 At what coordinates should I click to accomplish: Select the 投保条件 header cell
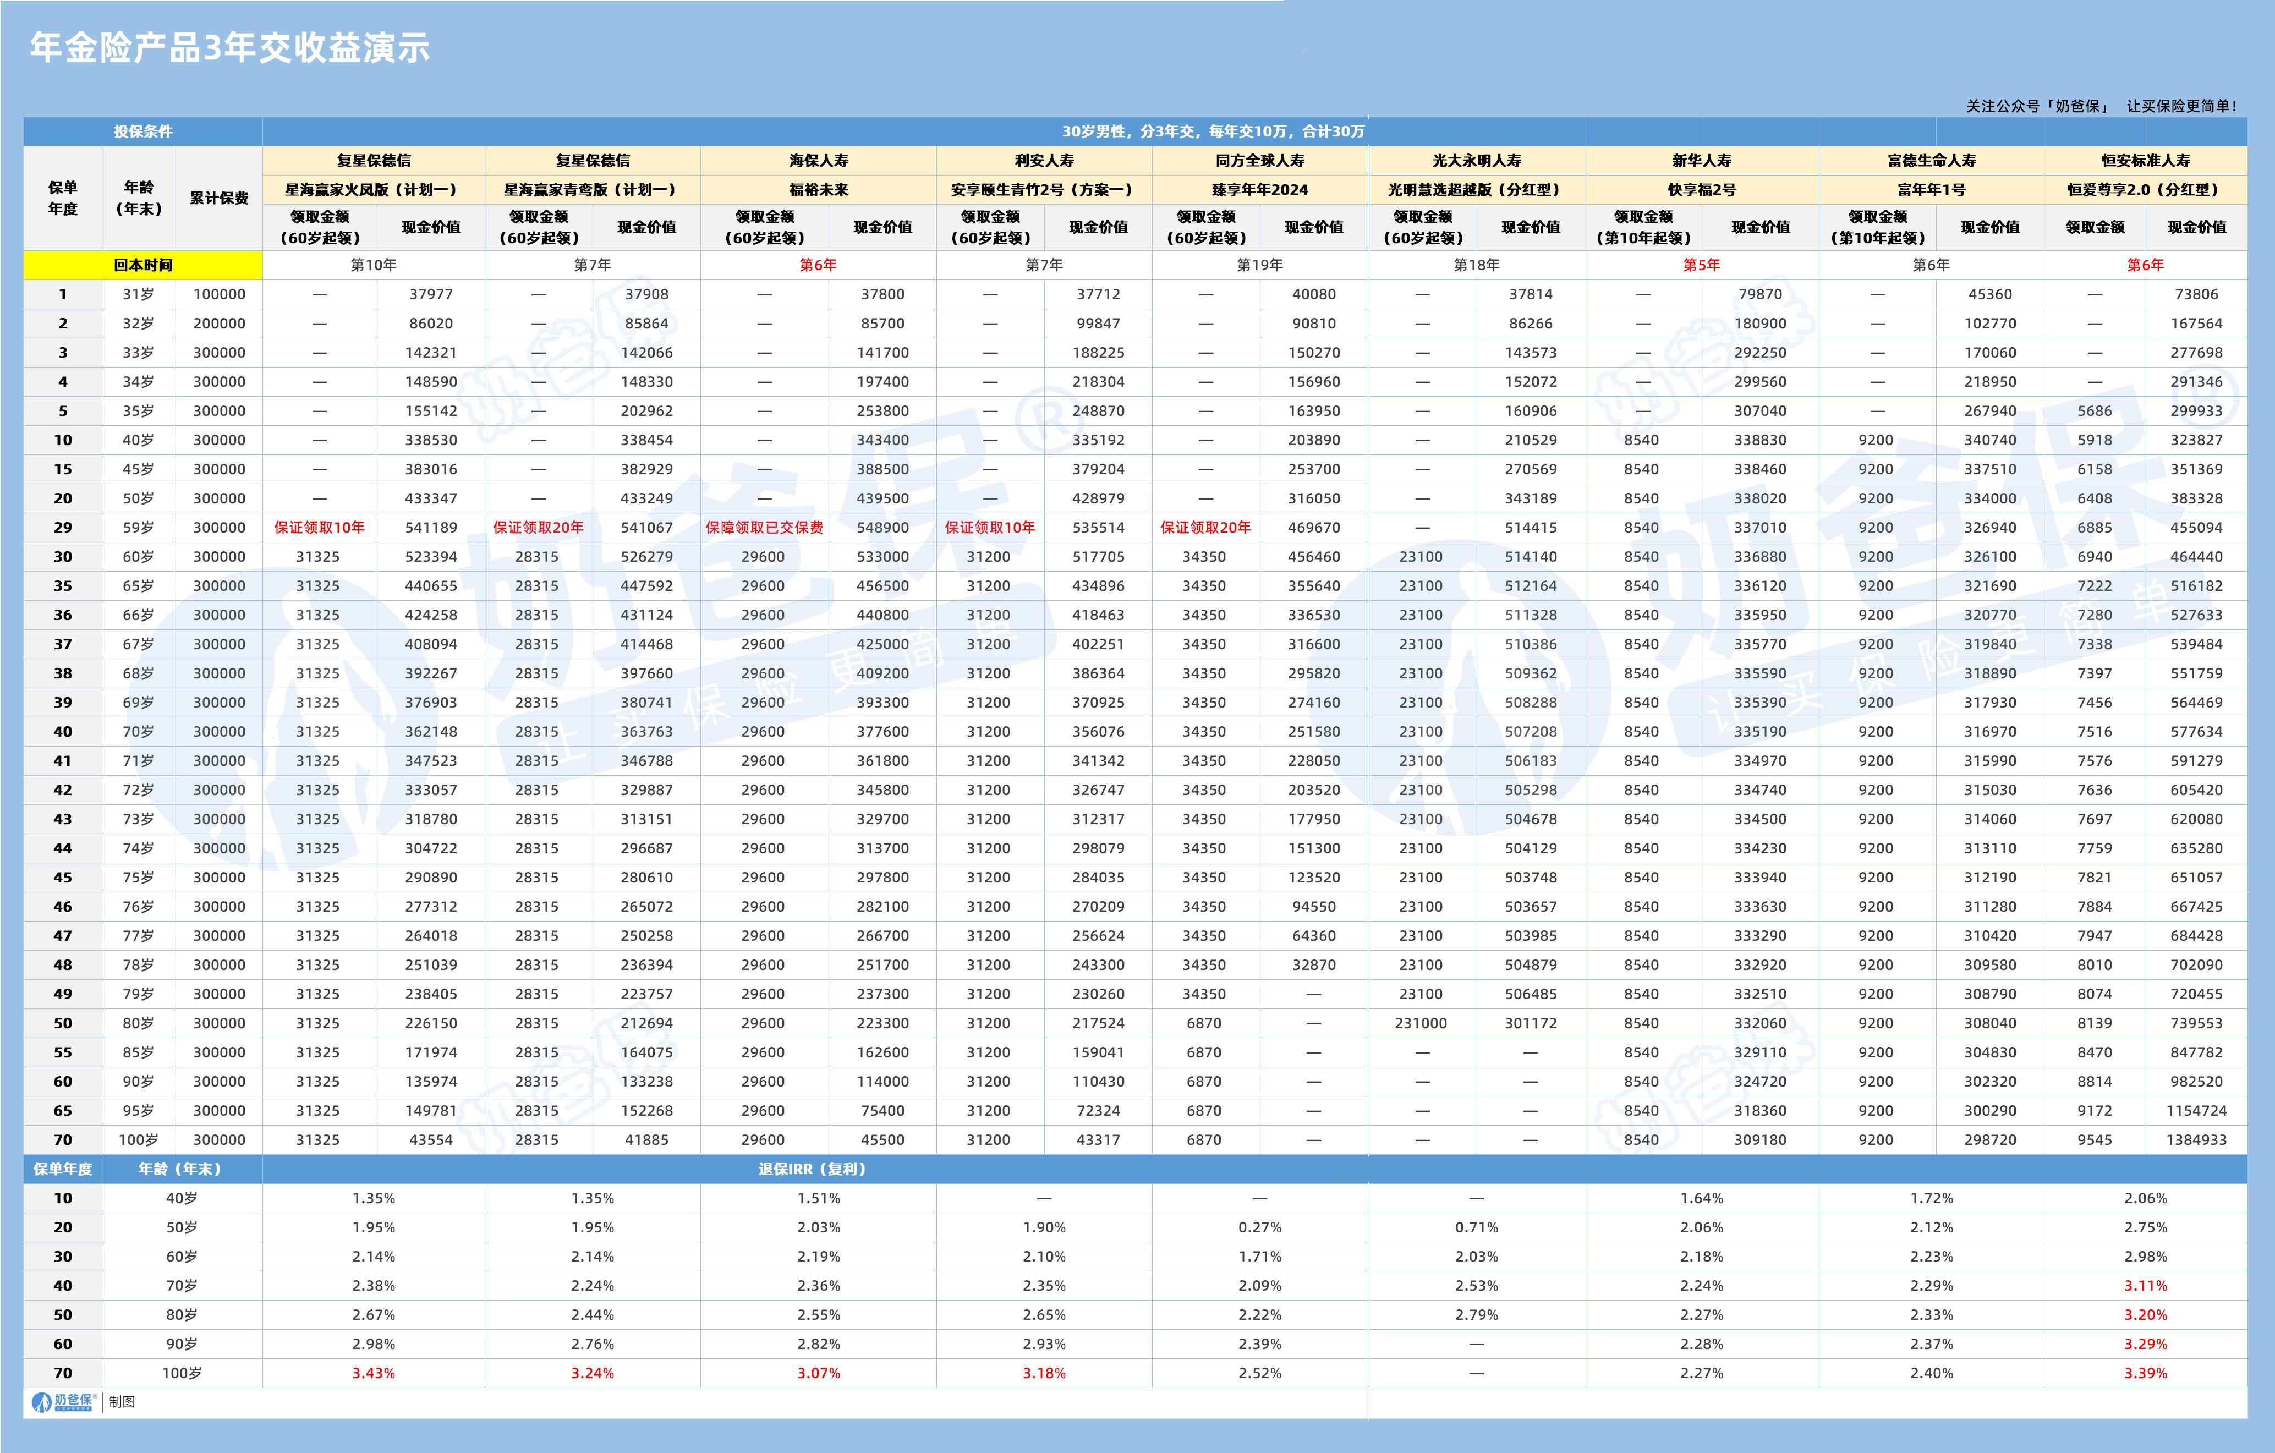142,131
